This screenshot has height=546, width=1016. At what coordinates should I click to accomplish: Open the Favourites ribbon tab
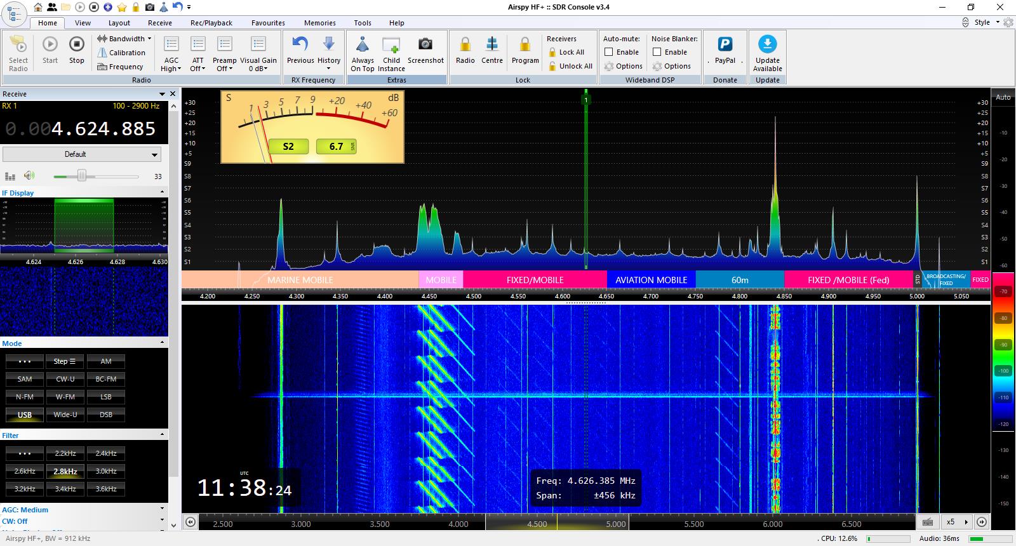pyautogui.click(x=268, y=23)
